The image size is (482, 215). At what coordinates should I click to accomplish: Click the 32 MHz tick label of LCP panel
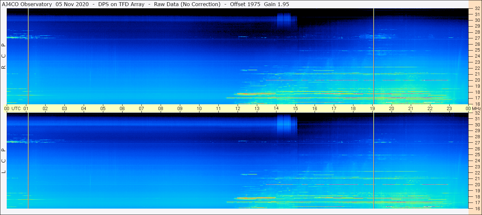[477, 113]
